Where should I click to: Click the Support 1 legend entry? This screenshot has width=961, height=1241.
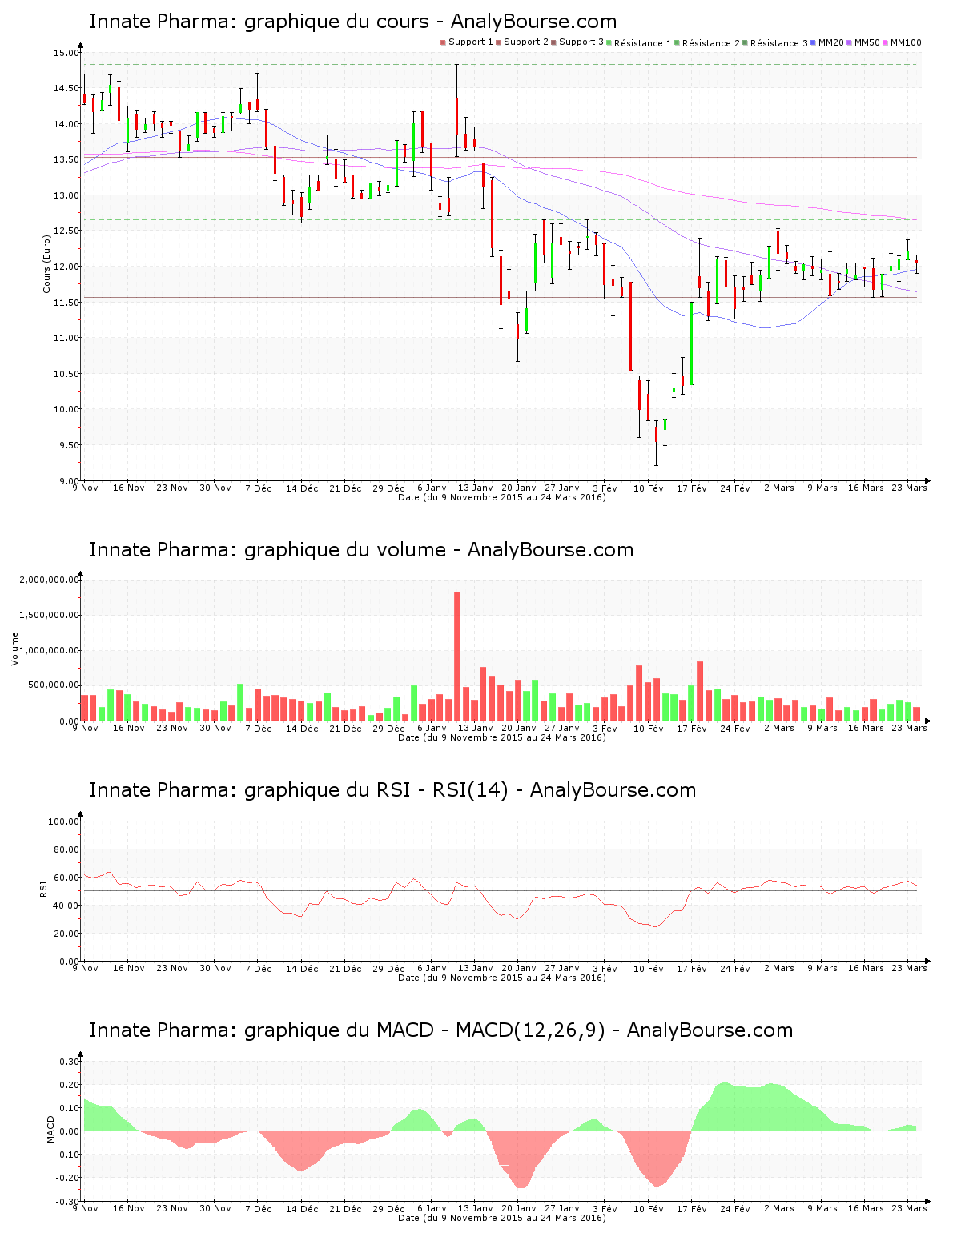(467, 42)
